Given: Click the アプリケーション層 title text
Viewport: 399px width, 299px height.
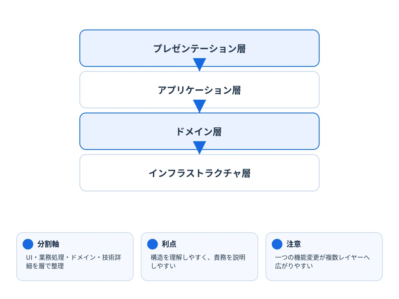Looking at the screenshot, I should point(199,90).
